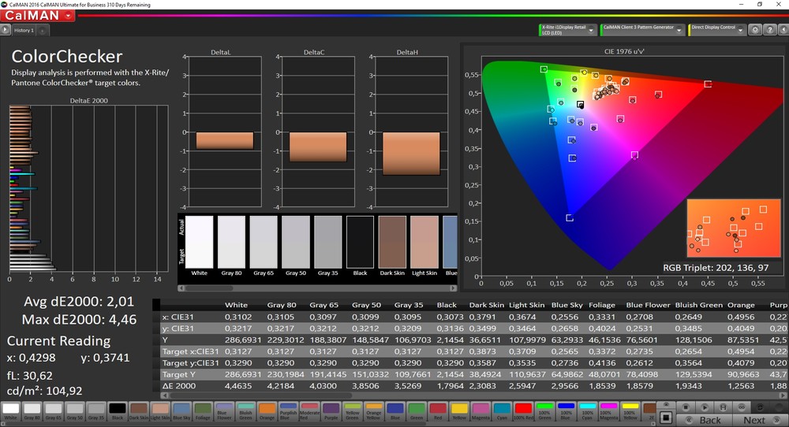Select the Dark Skin color patch
This screenshot has height=427, width=789.
(x=137, y=410)
